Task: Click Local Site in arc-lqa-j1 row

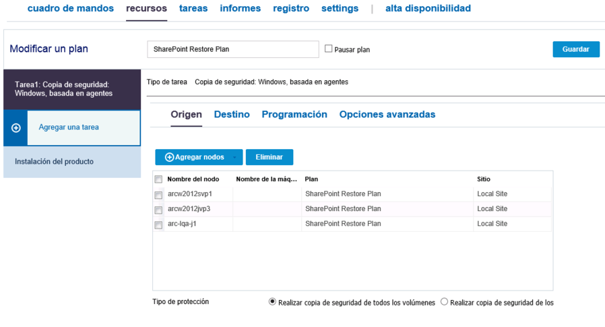Action: coord(492,224)
